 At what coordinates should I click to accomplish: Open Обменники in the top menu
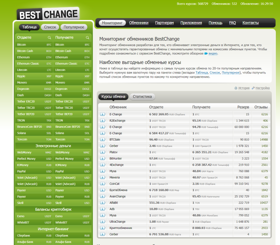139,23
